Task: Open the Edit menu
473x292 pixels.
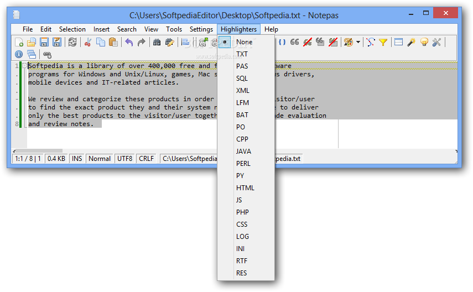Action: coord(46,29)
